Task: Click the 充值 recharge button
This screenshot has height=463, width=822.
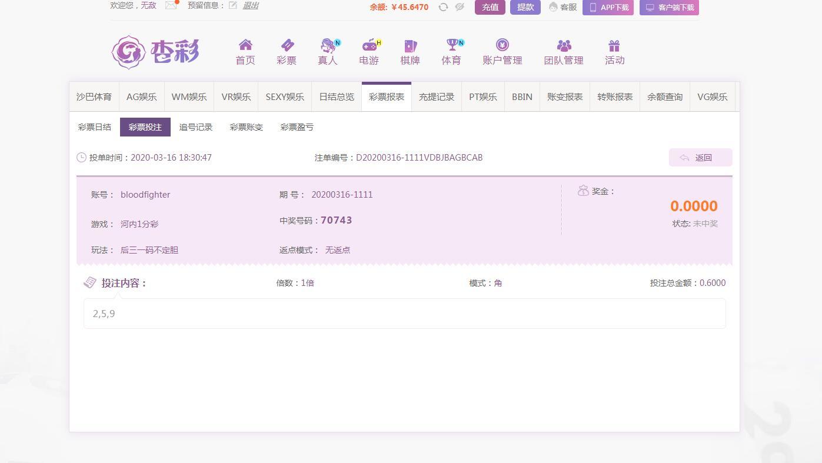Action: tap(490, 7)
